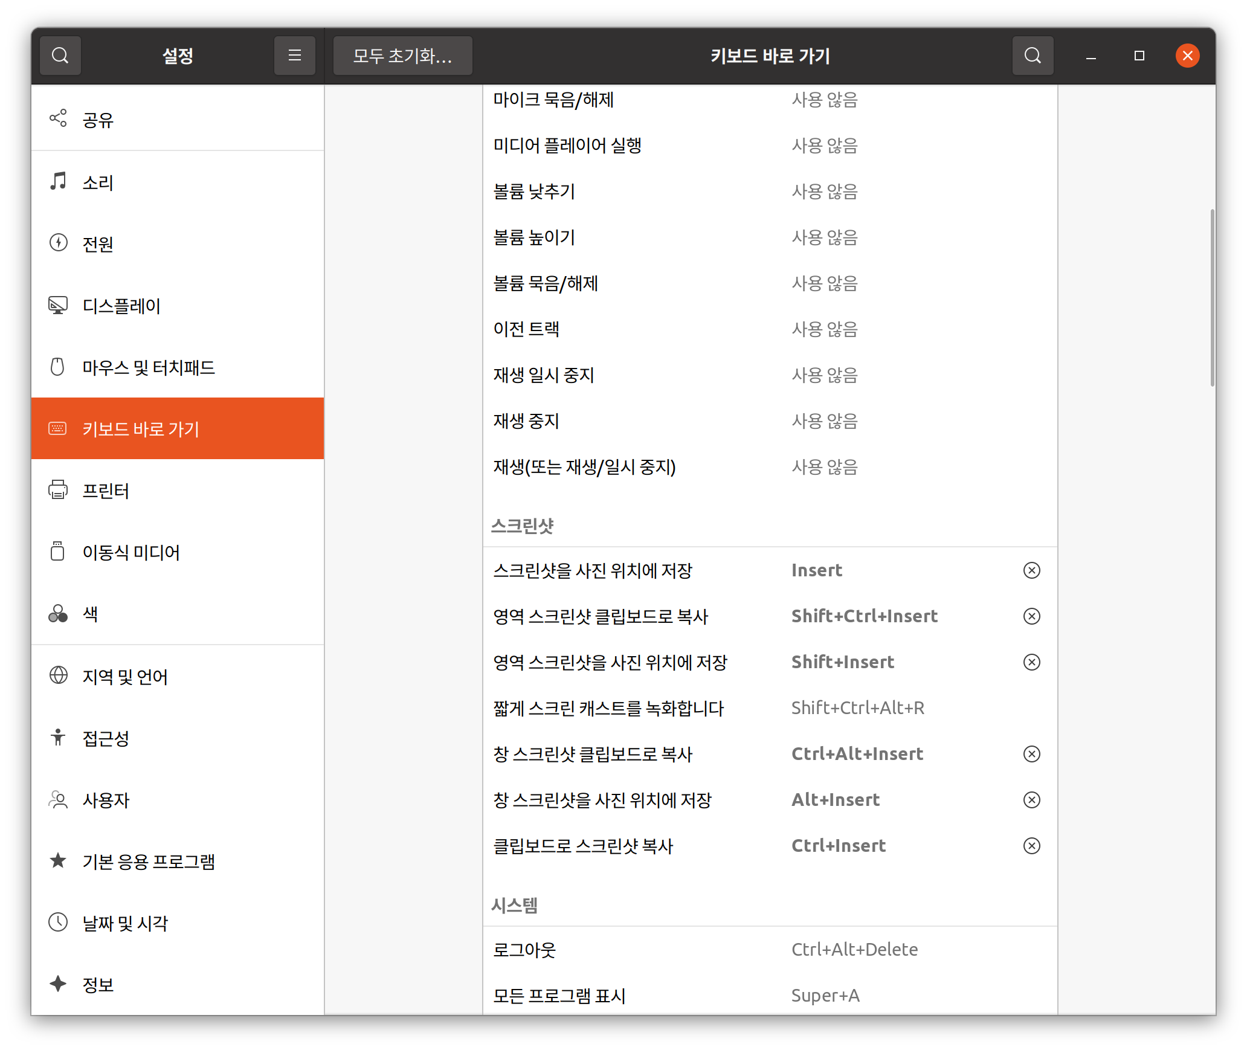Remove the Shift+Insert shortcut using its reset icon
The height and width of the screenshot is (1050, 1247).
[1032, 662]
